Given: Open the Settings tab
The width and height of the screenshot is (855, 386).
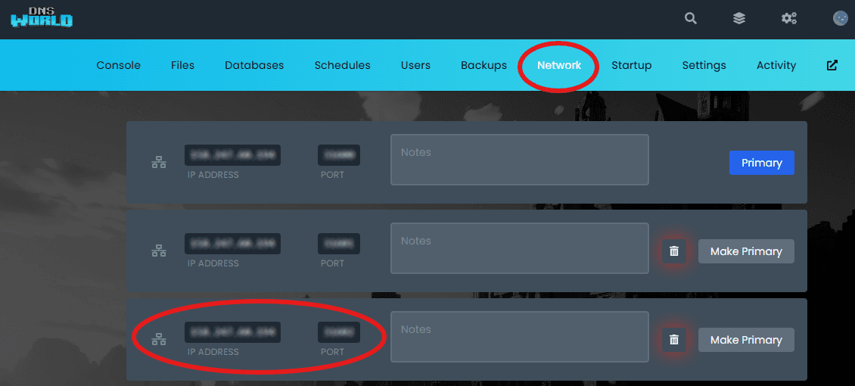Looking at the screenshot, I should coord(704,65).
